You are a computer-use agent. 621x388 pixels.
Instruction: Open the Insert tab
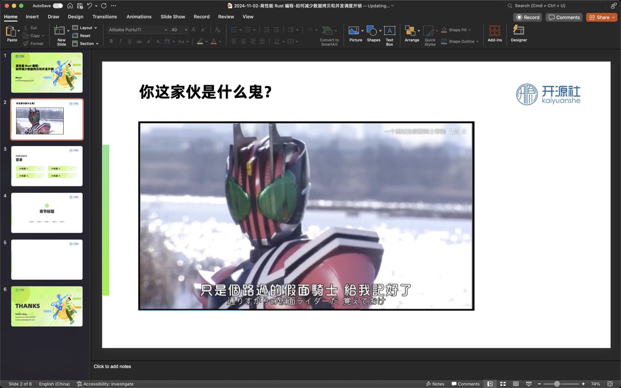tap(32, 17)
